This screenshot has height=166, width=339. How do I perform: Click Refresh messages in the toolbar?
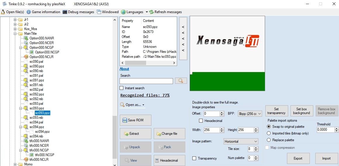pyautogui.click(x=165, y=12)
